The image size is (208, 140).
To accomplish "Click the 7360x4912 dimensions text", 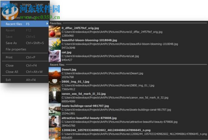I will tap(68, 89).
